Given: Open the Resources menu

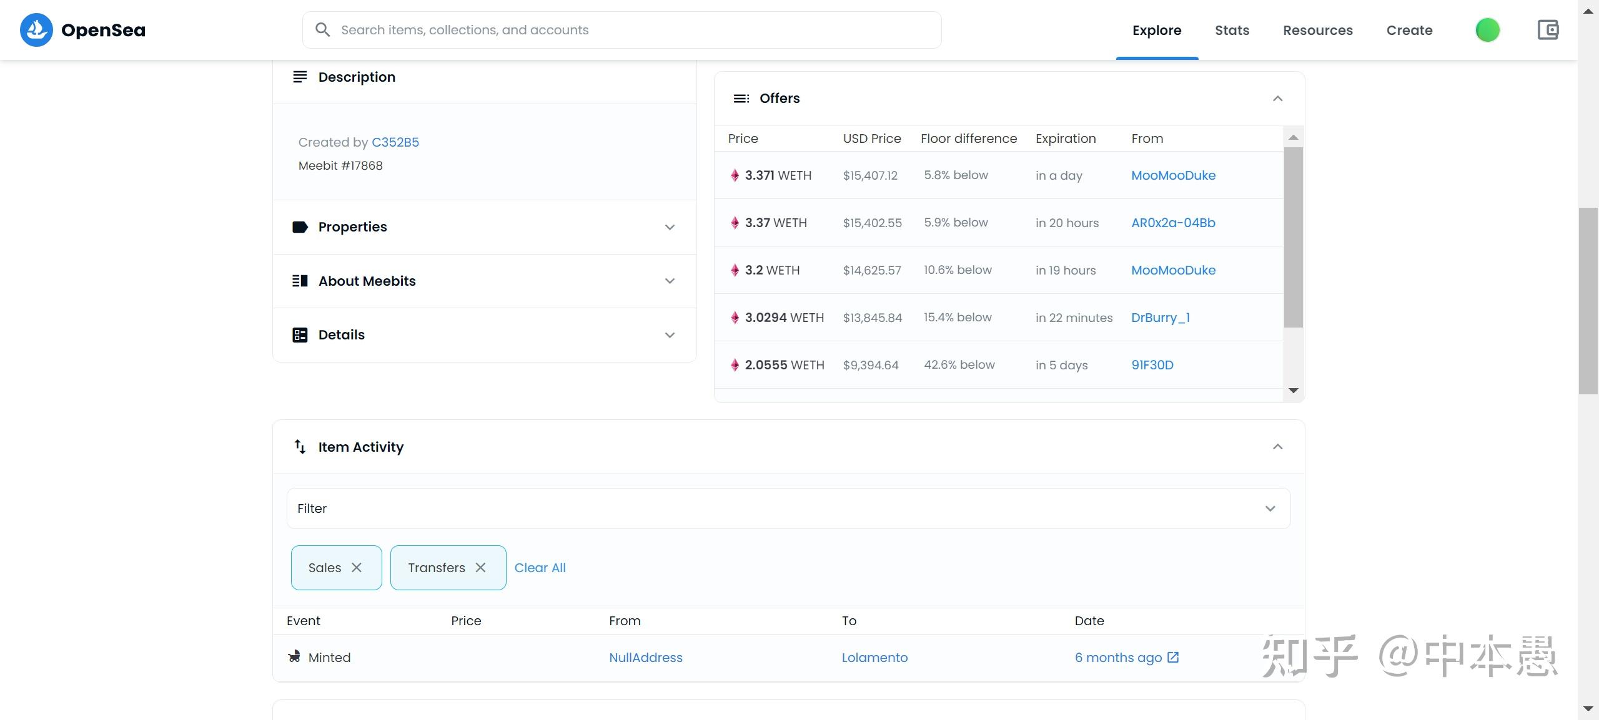Looking at the screenshot, I should (1317, 30).
